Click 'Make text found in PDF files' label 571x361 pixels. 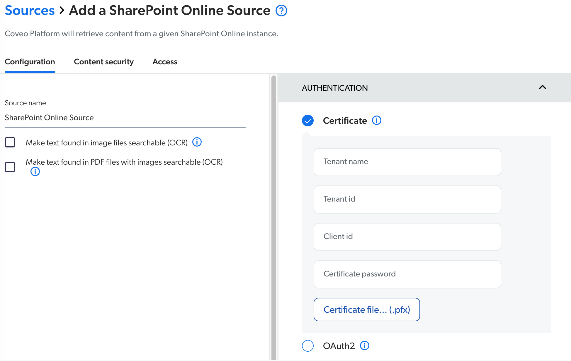coord(124,162)
